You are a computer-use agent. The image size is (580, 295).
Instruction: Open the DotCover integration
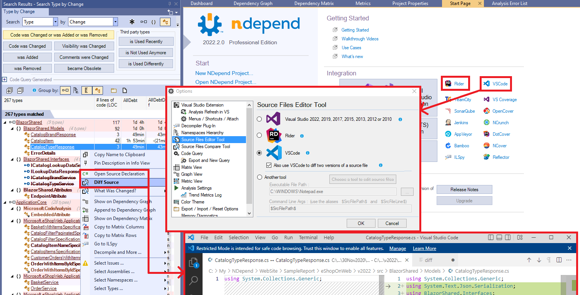click(x=497, y=134)
